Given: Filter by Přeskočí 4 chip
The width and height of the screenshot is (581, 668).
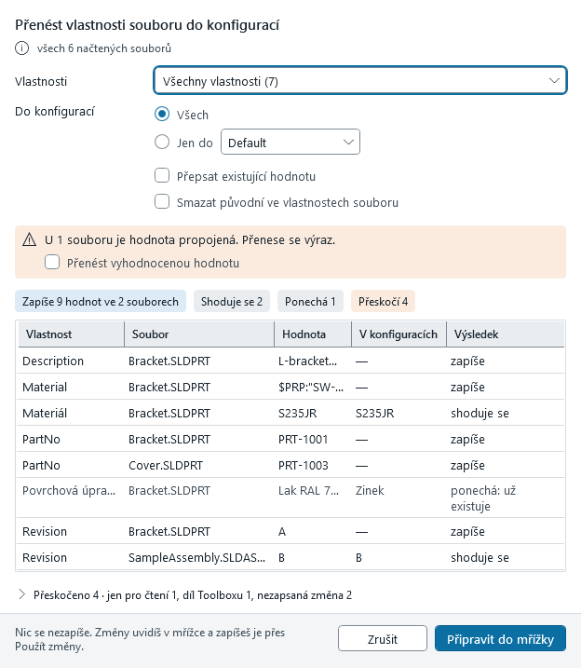Looking at the screenshot, I should pos(383,301).
